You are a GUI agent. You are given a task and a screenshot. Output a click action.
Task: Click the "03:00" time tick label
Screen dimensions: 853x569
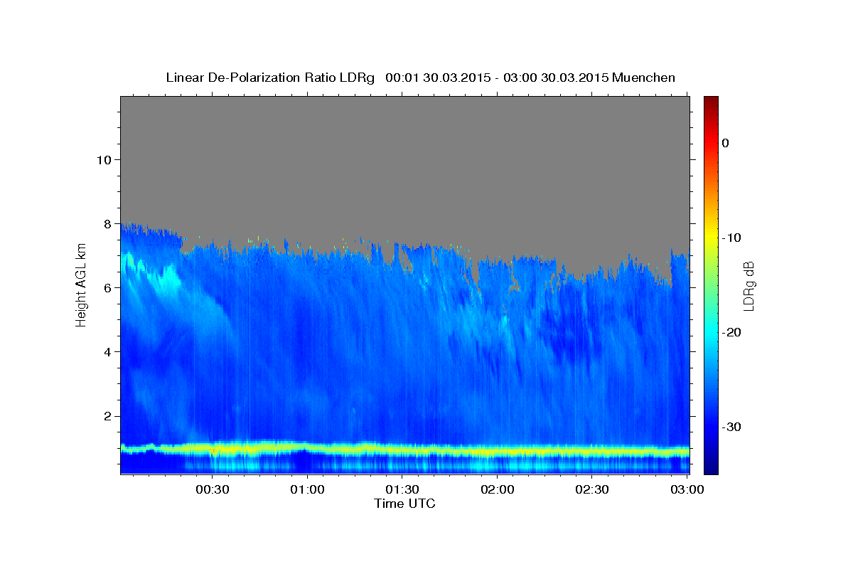click(x=686, y=489)
